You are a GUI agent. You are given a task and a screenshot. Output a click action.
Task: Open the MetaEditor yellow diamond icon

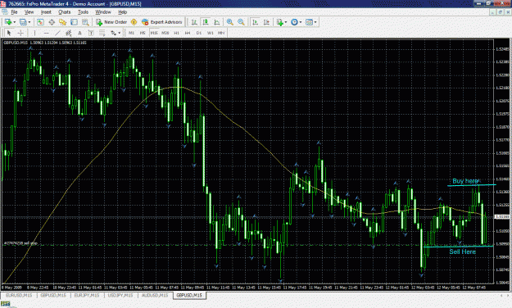pos(134,22)
